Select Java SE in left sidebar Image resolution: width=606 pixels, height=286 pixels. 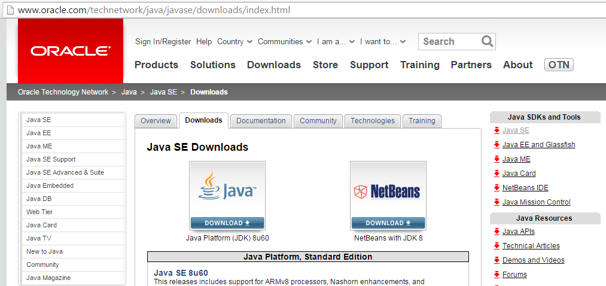[x=72, y=120]
